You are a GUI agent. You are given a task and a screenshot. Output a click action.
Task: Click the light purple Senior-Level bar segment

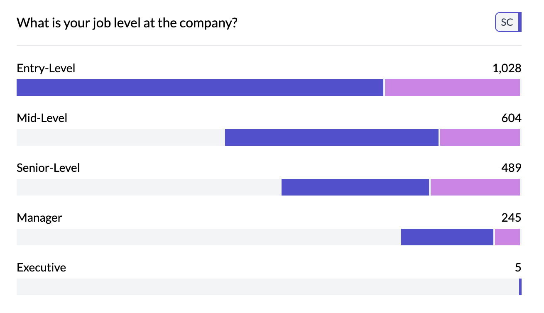475,187
